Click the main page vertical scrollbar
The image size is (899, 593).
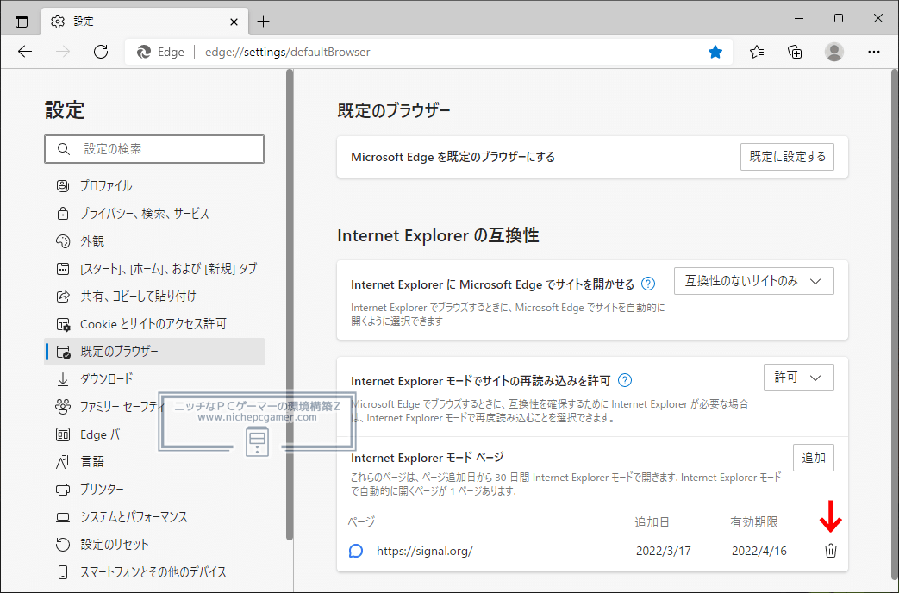coord(895,325)
